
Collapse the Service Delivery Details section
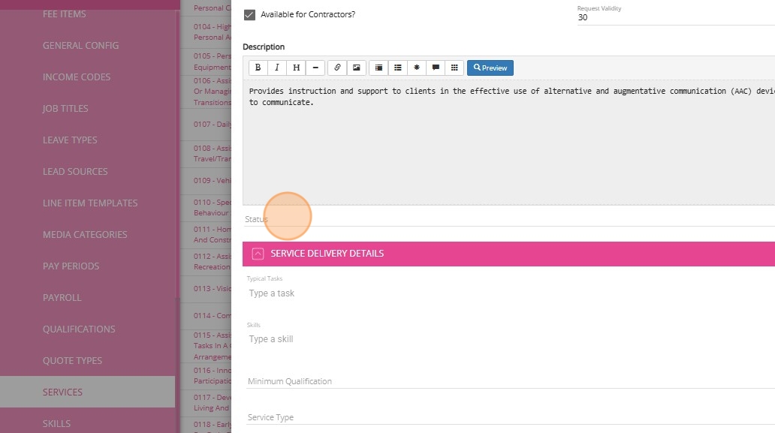pos(258,254)
